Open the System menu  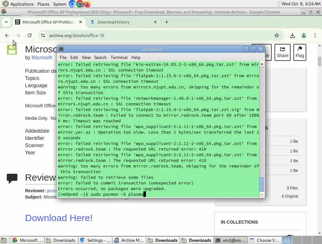59,4
